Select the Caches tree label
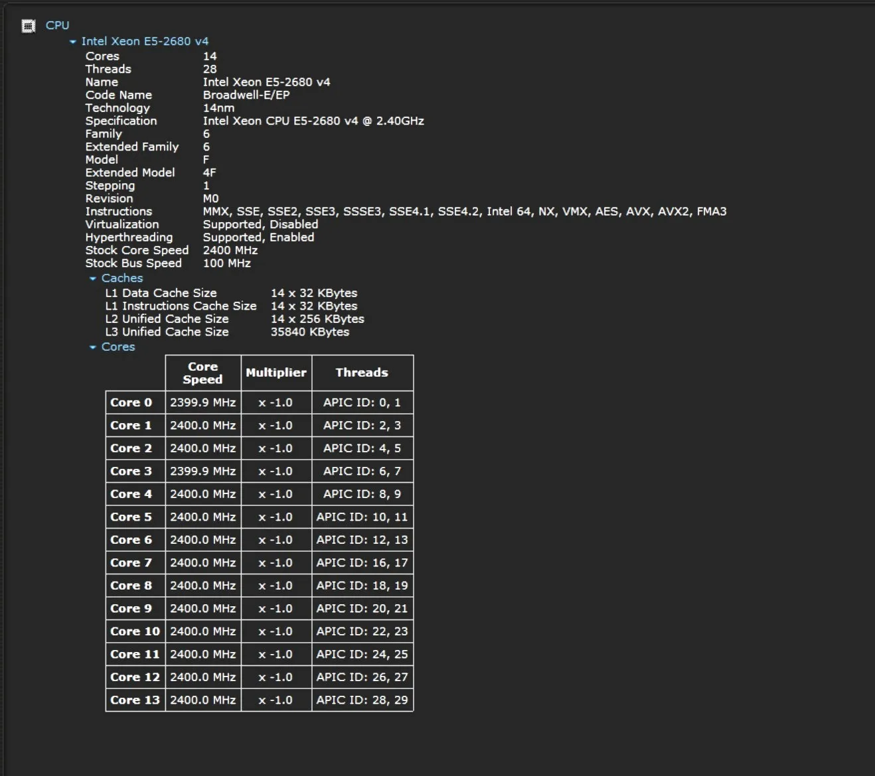Image resolution: width=875 pixels, height=776 pixels. 122,278
